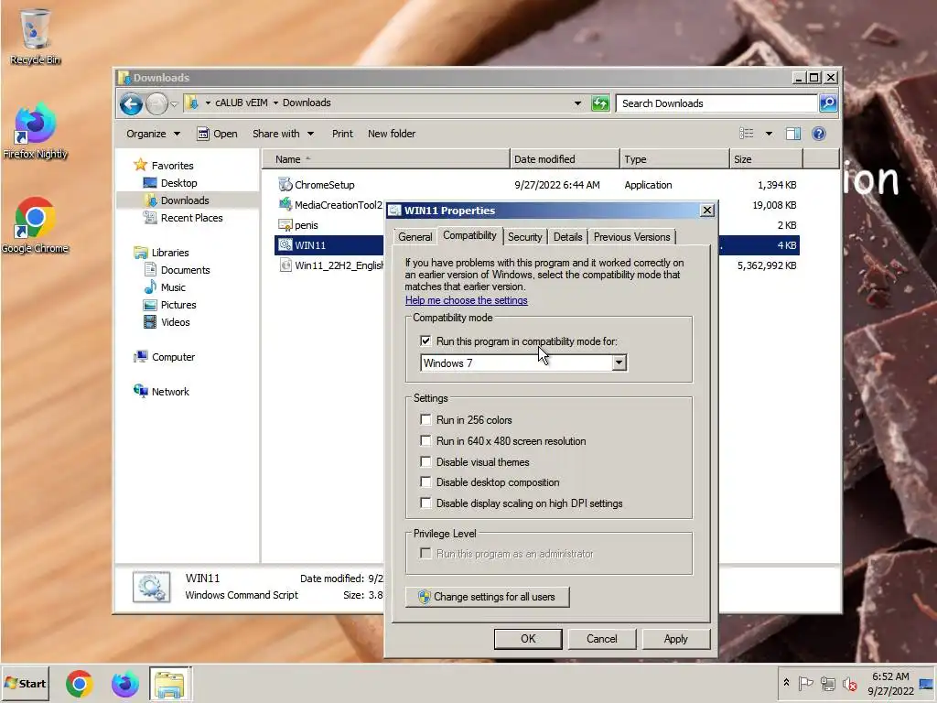Click the Back arrow in Downloads window

(131, 104)
